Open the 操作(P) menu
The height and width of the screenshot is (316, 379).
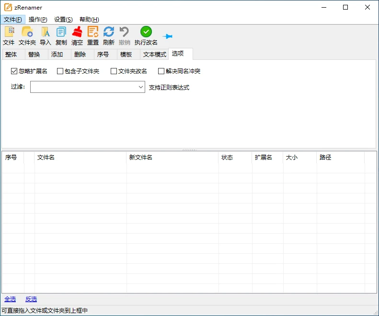coord(38,20)
